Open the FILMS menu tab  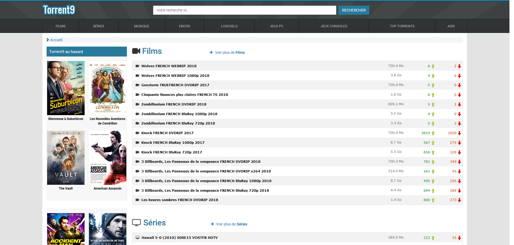(61, 26)
